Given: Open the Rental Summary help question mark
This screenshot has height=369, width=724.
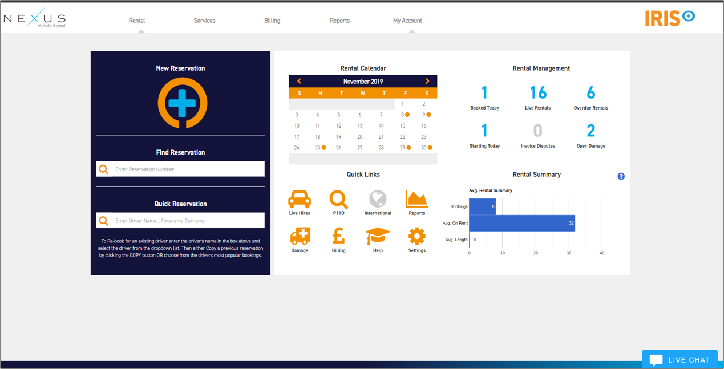Looking at the screenshot, I should [621, 176].
